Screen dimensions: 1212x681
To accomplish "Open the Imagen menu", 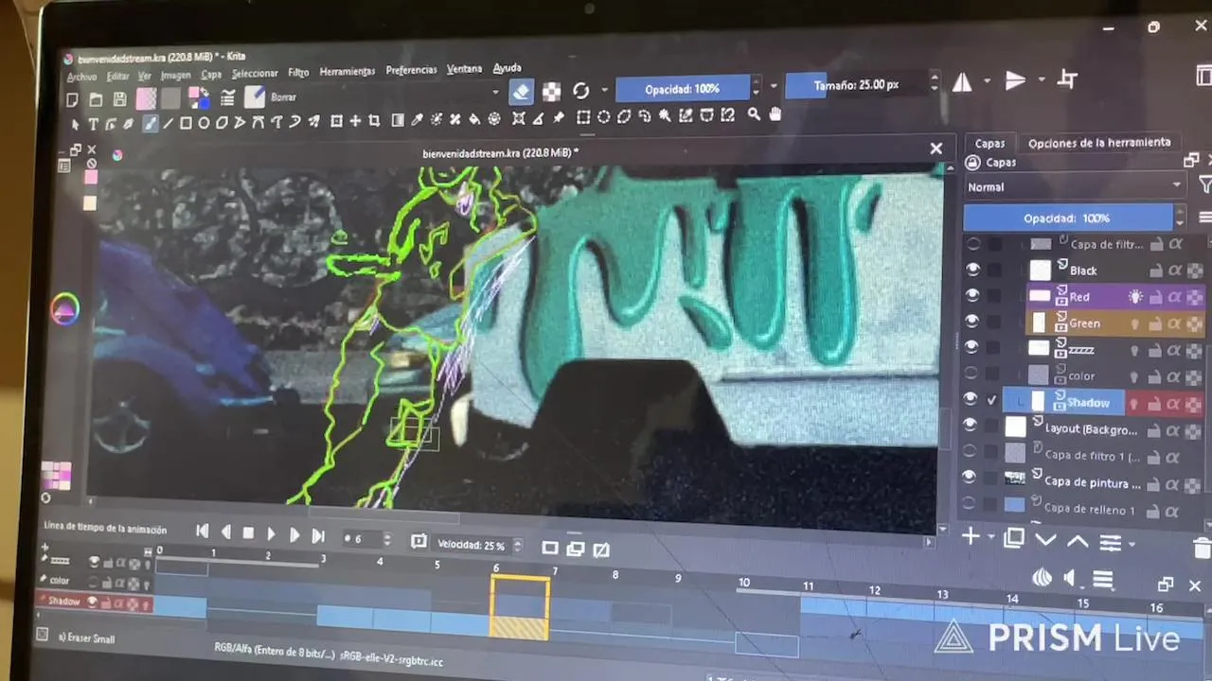I will 176,75.
